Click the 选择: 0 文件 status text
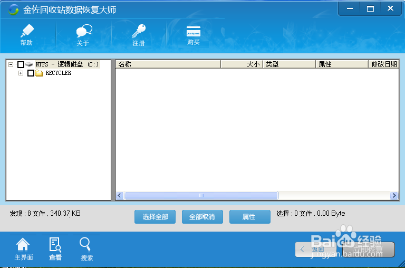 click(x=311, y=214)
